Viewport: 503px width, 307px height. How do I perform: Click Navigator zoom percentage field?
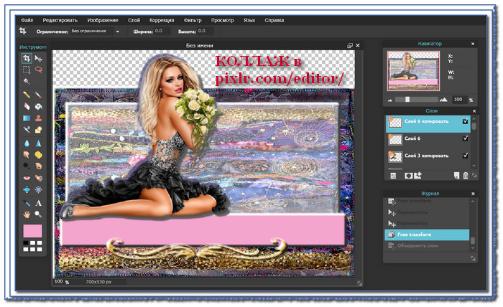click(459, 100)
